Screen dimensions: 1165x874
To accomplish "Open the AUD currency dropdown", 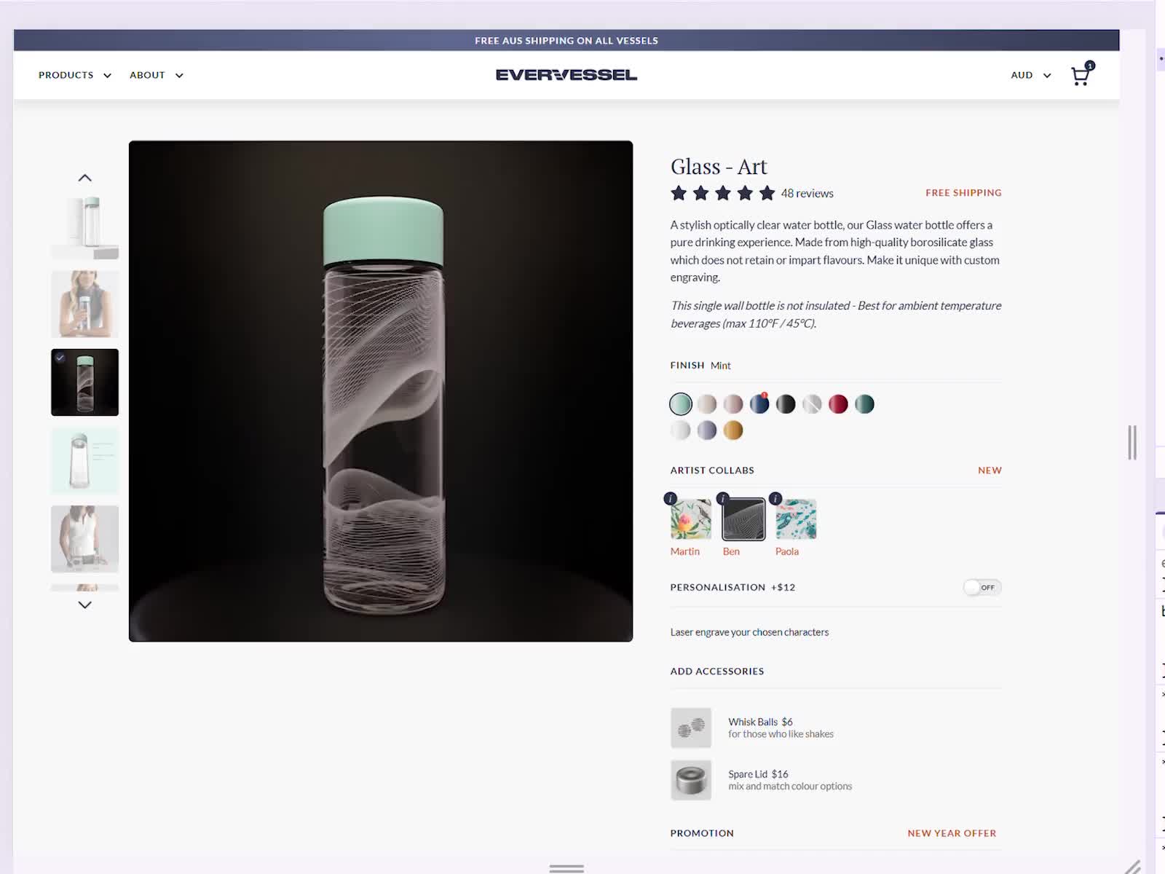I will click(1030, 75).
